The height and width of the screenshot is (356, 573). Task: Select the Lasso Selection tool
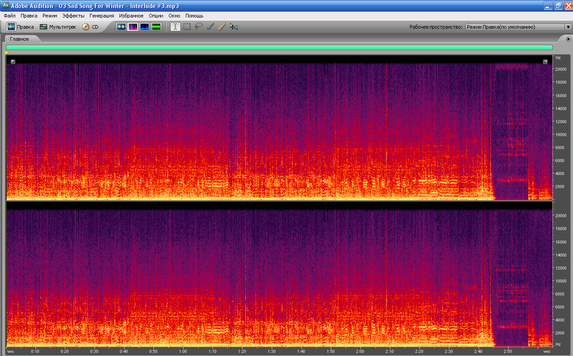coord(199,27)
